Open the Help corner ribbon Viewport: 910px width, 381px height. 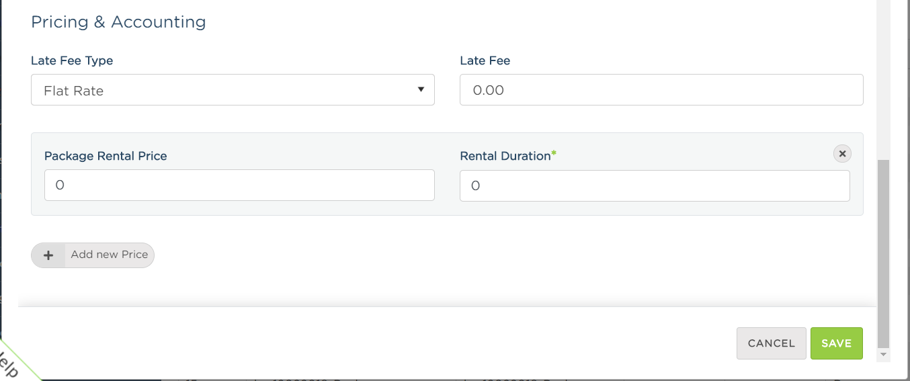10,366
